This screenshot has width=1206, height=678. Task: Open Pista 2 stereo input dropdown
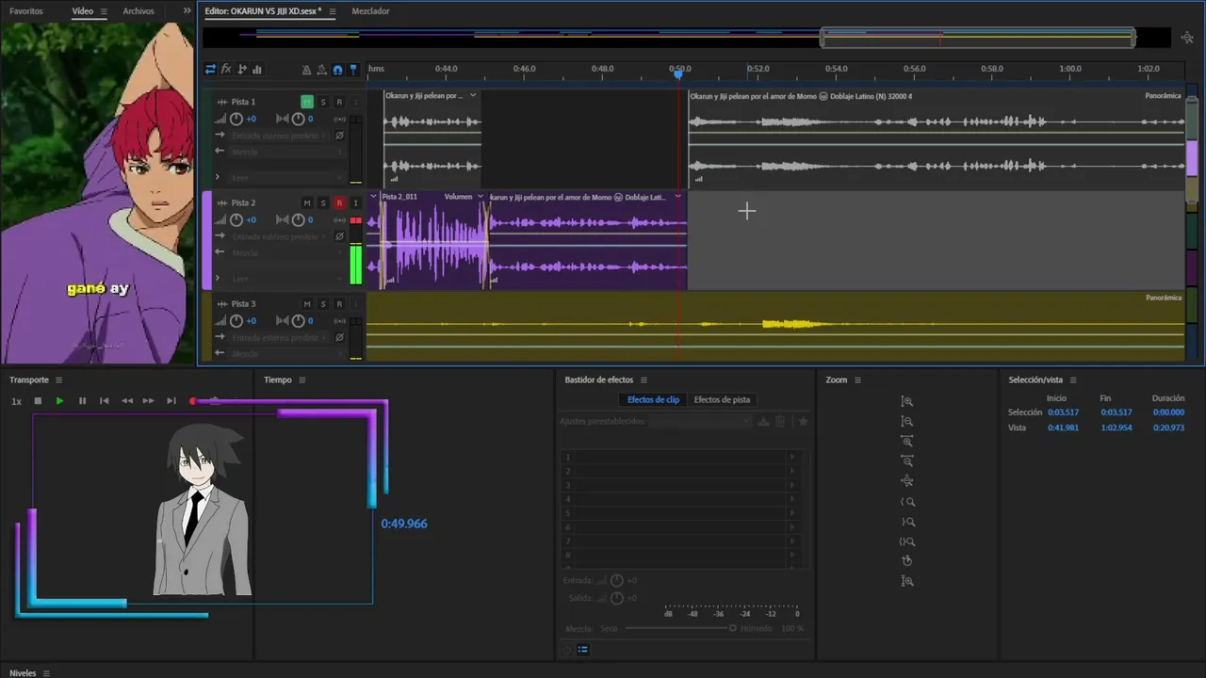(x=280, y=236)
